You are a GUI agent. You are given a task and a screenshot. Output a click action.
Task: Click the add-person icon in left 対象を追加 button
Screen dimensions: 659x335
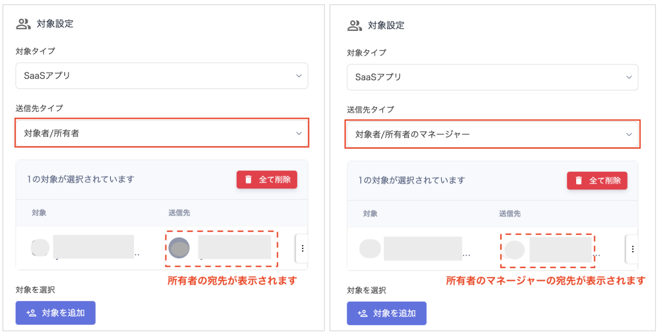click(31, 313)
